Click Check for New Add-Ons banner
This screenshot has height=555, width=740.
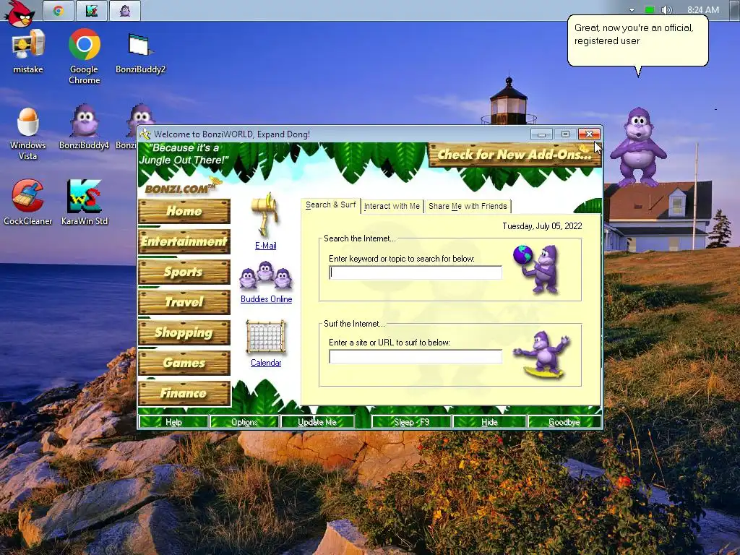515,155
